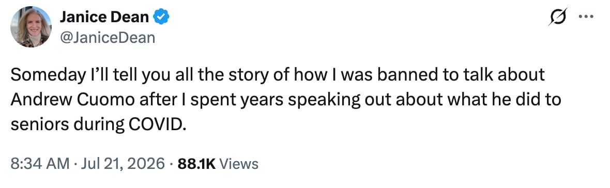Click the 8:34 AM timestamp
The width and height of the screenshot is (610, 188).
(40, 164)
